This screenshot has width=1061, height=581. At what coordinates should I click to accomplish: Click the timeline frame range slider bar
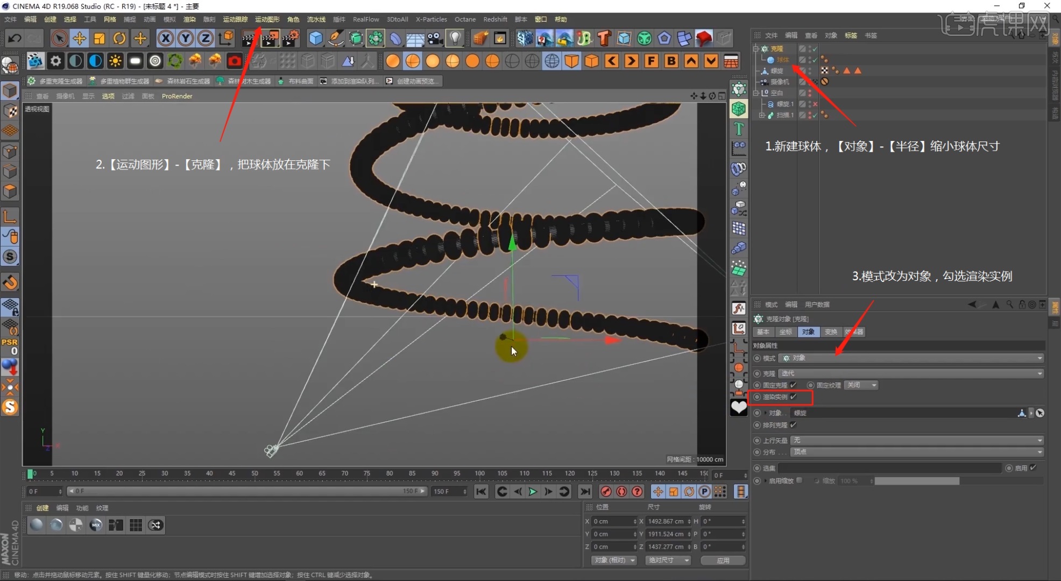[246, 491]
